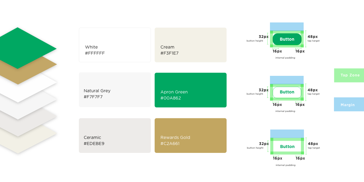Click the square-cornered text Button

pyautogui.click(x=287, y=147)
